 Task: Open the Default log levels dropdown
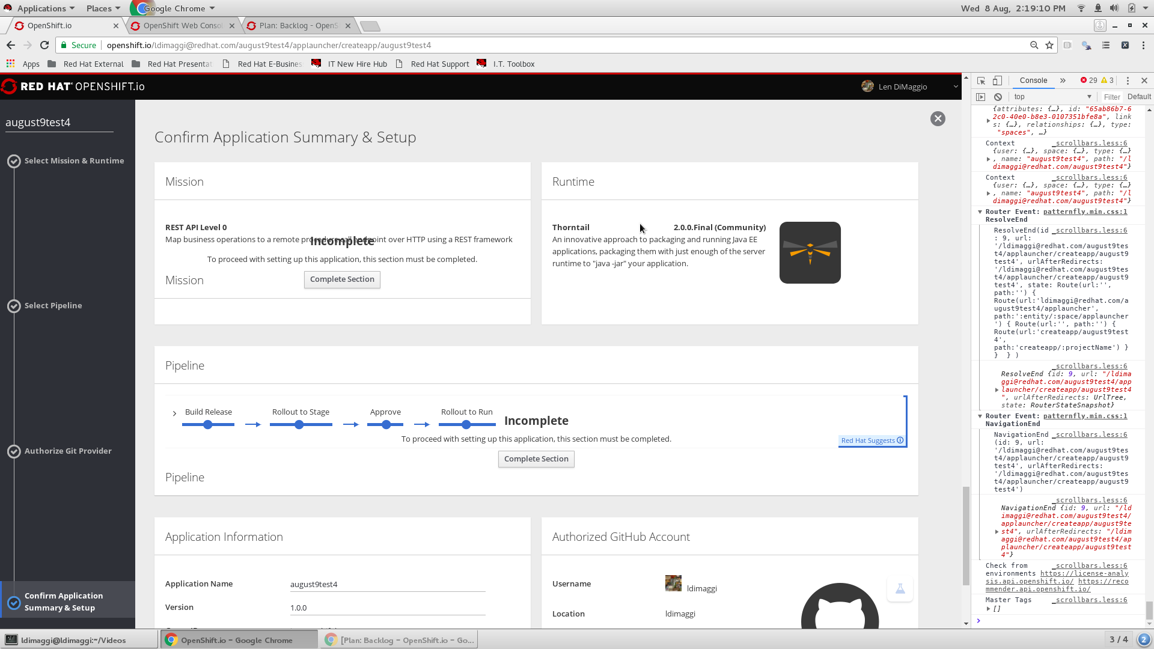[x=1139, y=97]
